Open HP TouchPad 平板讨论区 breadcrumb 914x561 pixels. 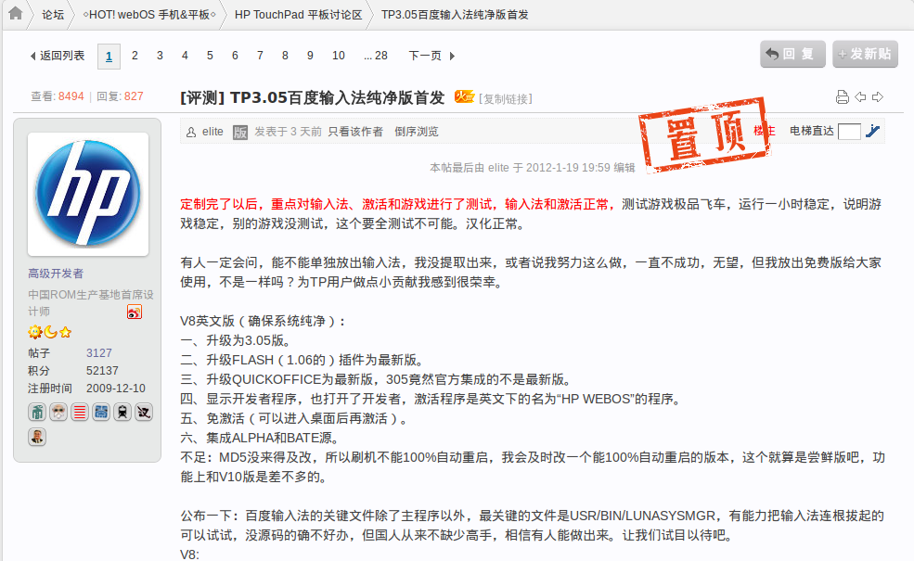[299, 15]
